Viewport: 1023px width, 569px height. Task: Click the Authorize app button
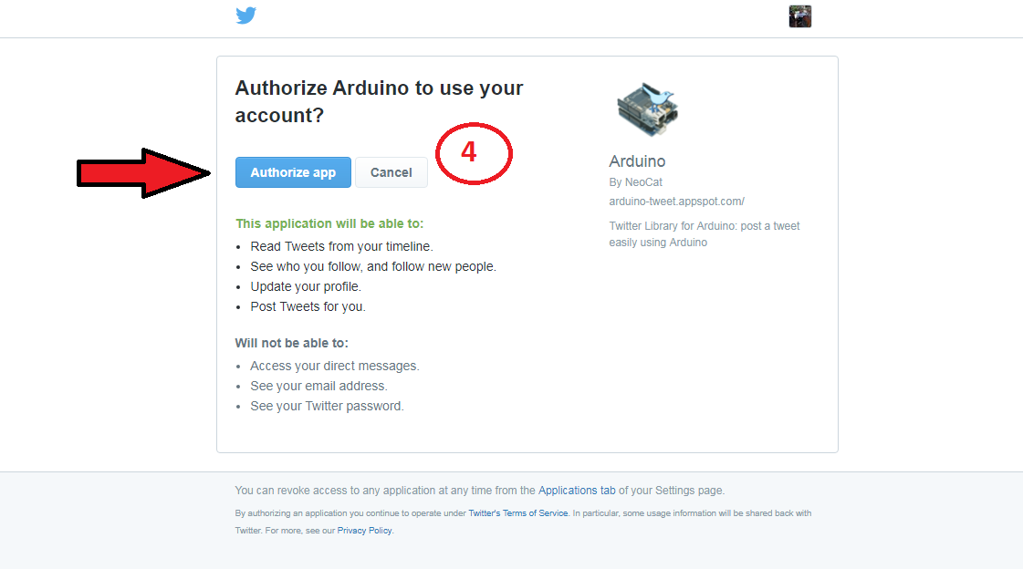(x=293, y=172)
